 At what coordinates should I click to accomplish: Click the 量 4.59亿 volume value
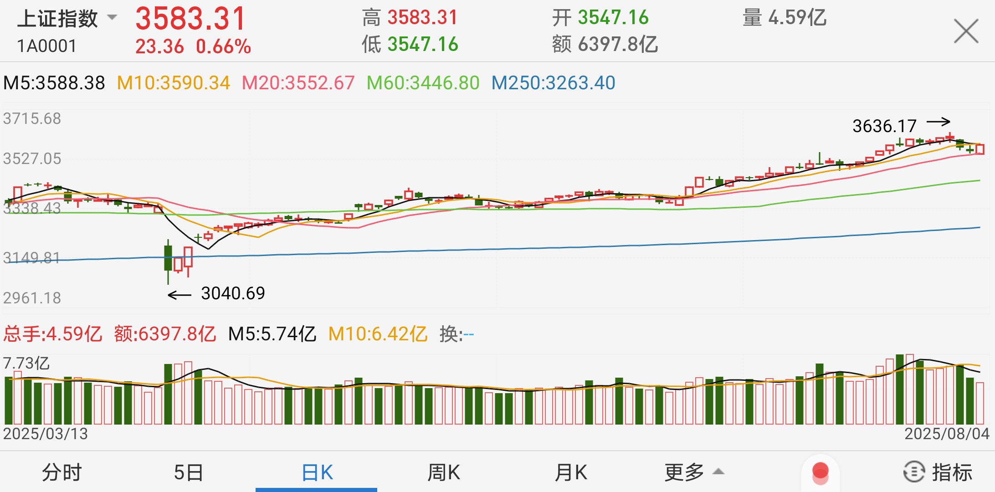coord(785,18)
